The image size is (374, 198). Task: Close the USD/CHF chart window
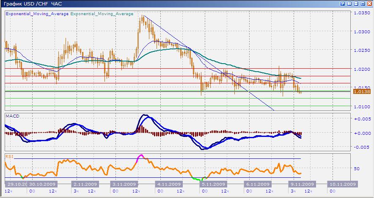point(369,3)
